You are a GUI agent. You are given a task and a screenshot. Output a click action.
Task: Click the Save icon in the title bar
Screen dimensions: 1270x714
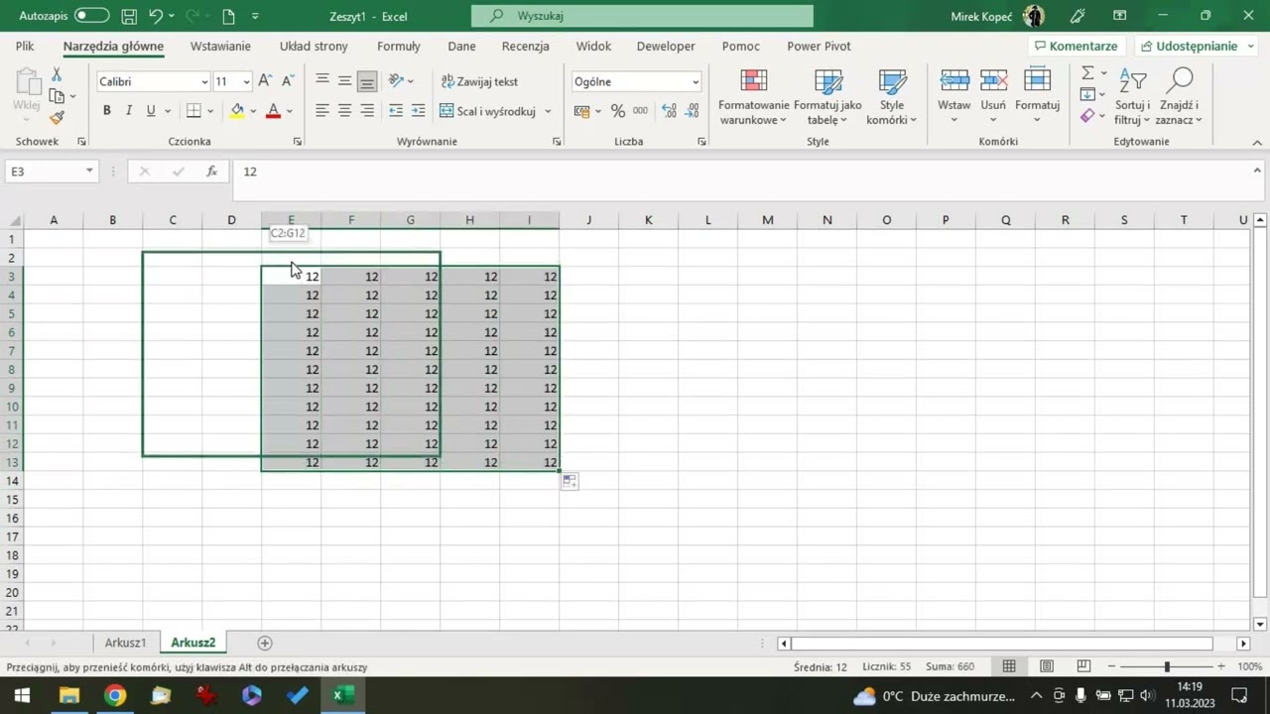point(129,16)
